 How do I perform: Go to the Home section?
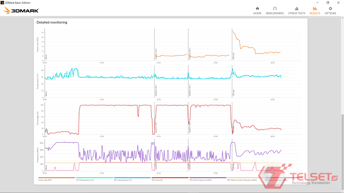[257, 10]
